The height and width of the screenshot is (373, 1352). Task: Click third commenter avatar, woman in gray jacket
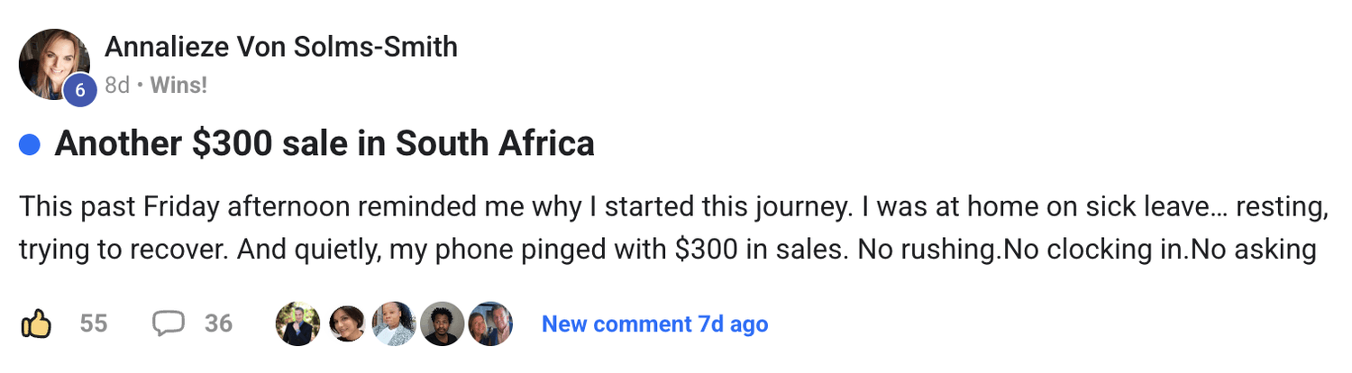point(394,323)
